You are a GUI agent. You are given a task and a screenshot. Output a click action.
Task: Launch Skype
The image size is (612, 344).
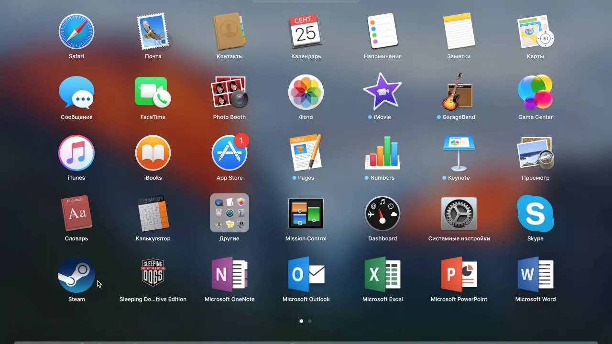click(535, 214)
